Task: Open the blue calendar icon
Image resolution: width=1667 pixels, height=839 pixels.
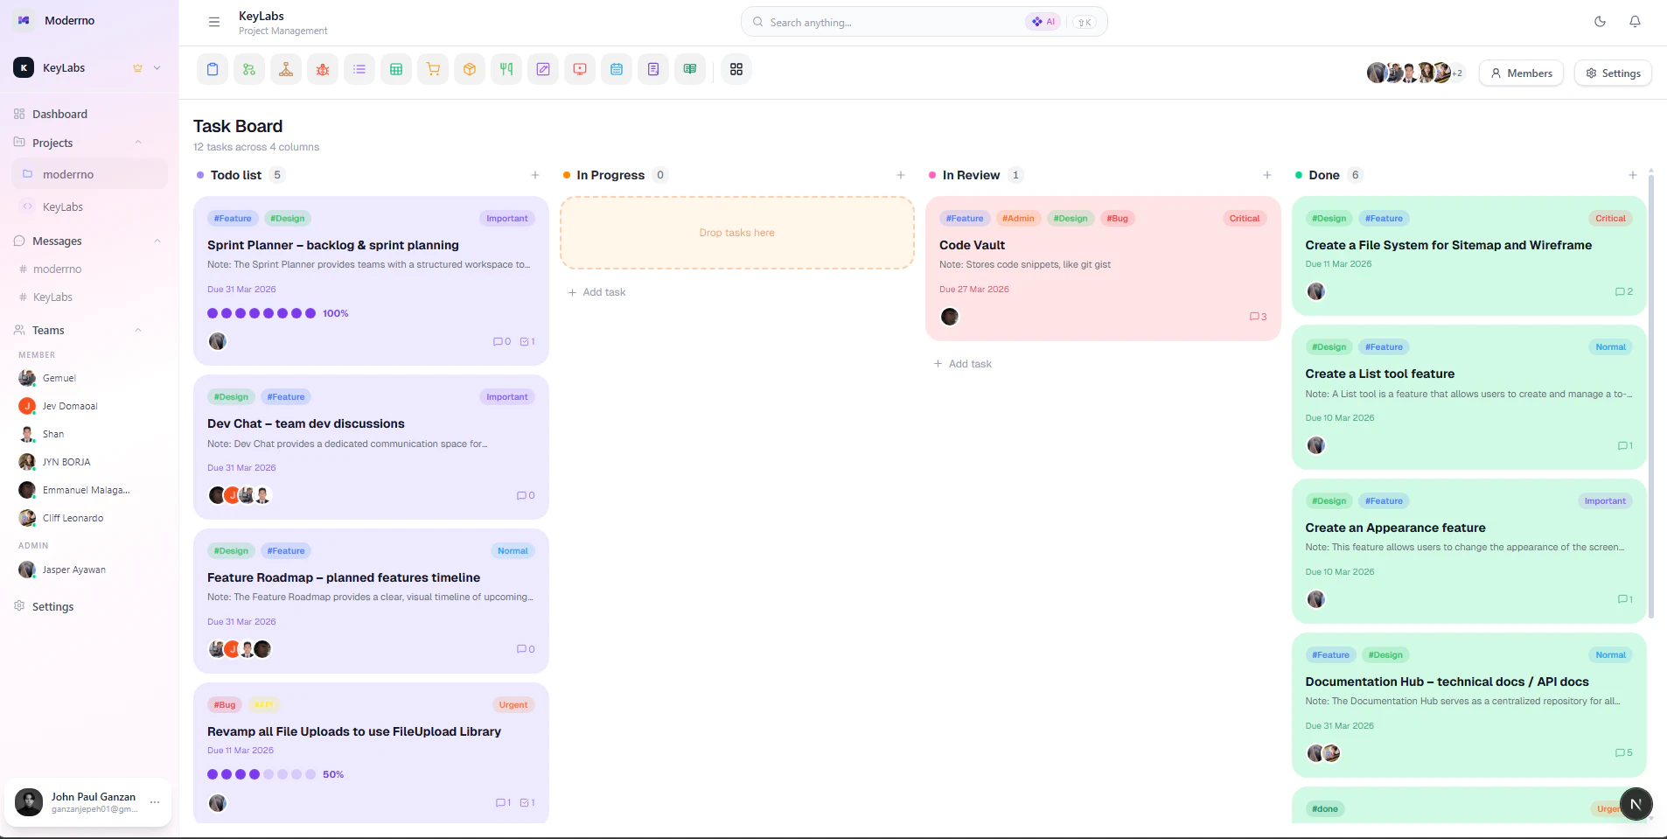Action: point(617,69)
